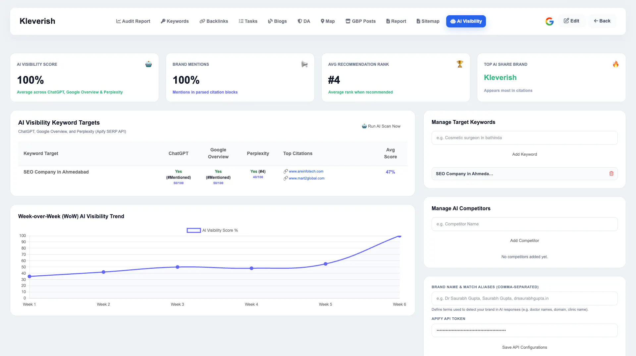Click the Google logo icon
636x356 pixels.
(x=550, y=21)
